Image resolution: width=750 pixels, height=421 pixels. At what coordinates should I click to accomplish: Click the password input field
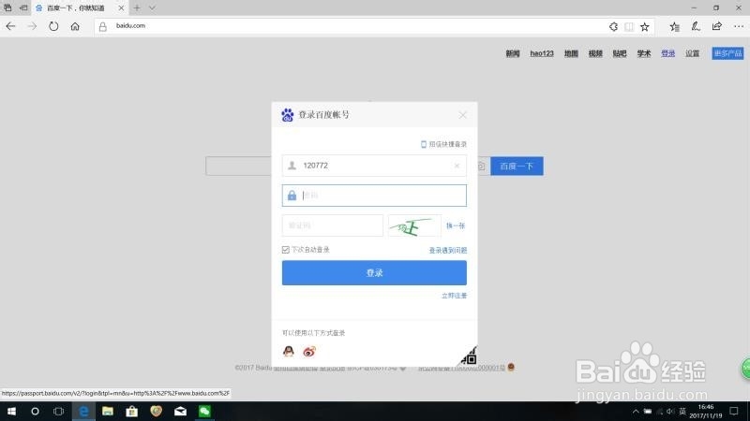point(374,196)
